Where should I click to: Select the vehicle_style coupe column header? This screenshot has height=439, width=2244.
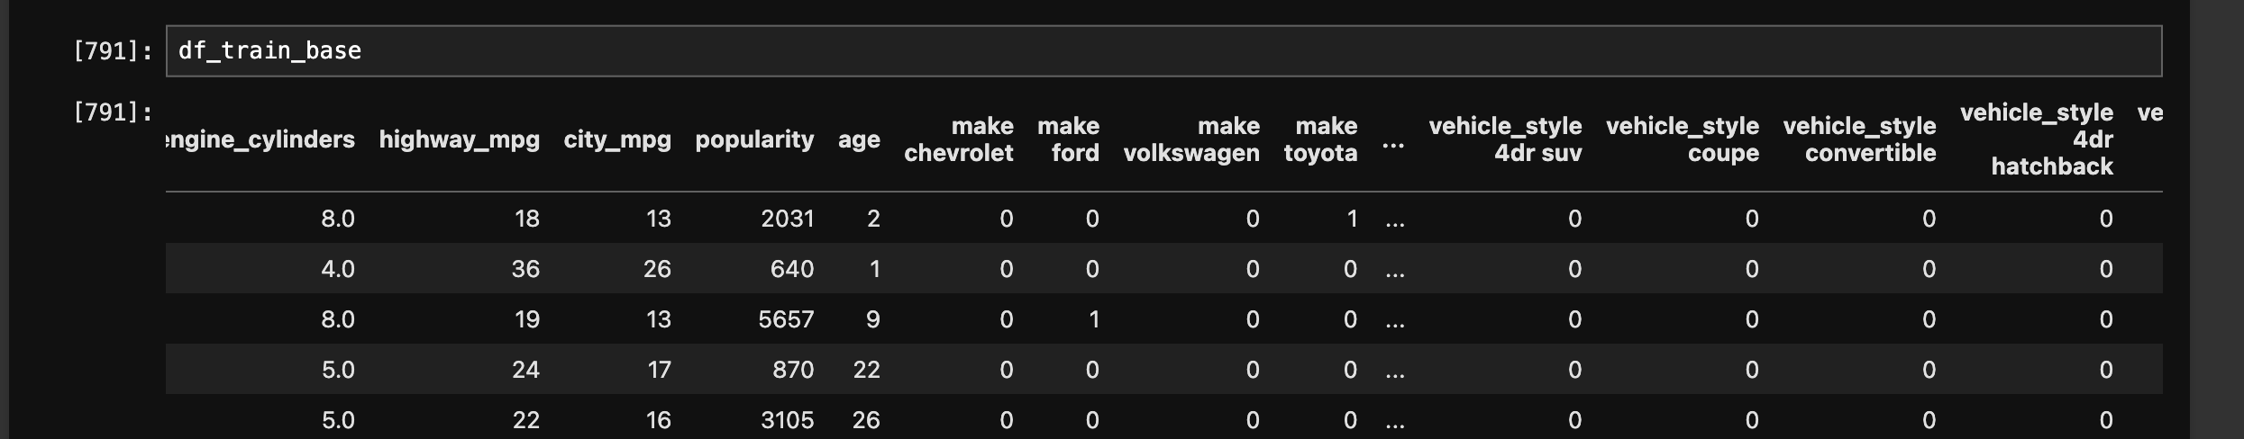tap(1683, 139)
